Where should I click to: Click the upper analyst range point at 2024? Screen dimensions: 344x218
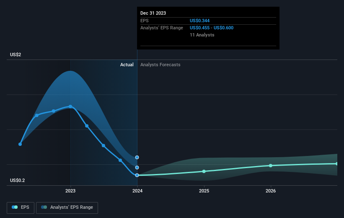pos(137,157)
